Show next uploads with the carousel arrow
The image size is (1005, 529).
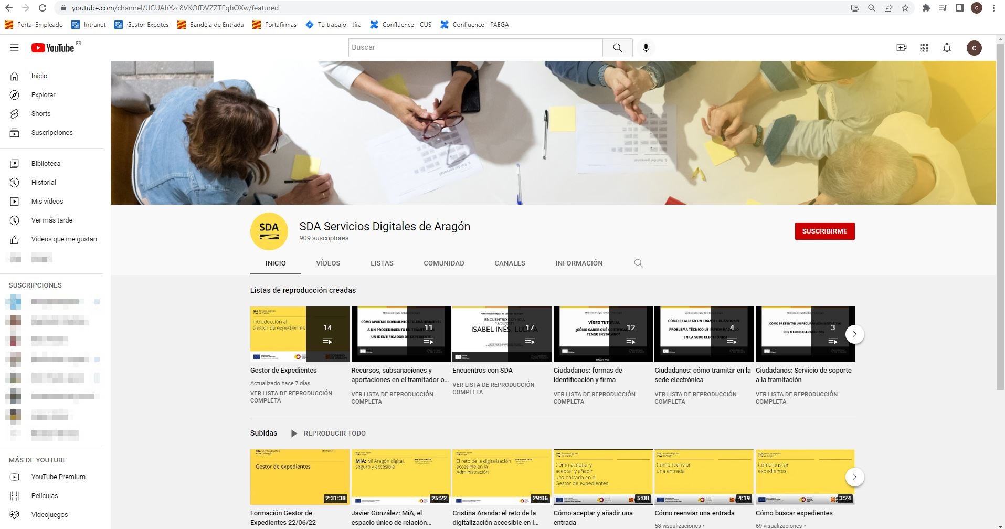tap(855, 477)
